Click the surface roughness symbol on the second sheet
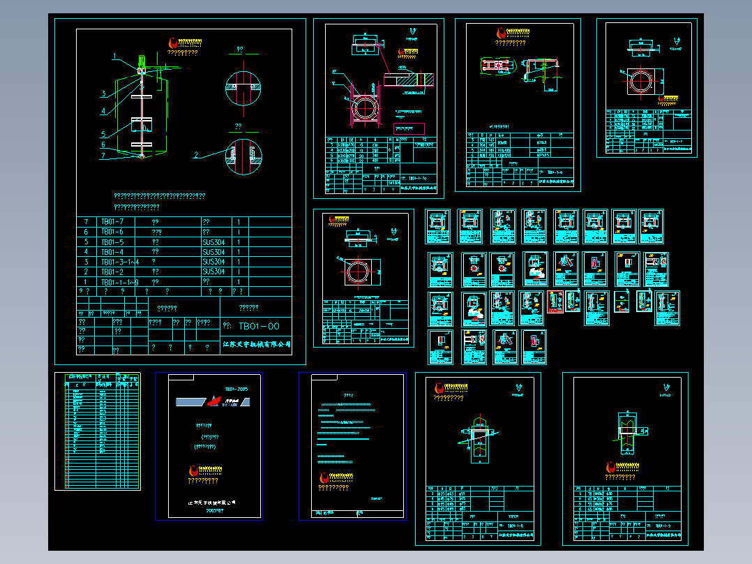752x564 pixels. (413, 31)
